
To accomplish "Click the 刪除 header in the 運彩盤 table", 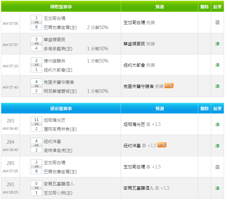I will 204,109.
